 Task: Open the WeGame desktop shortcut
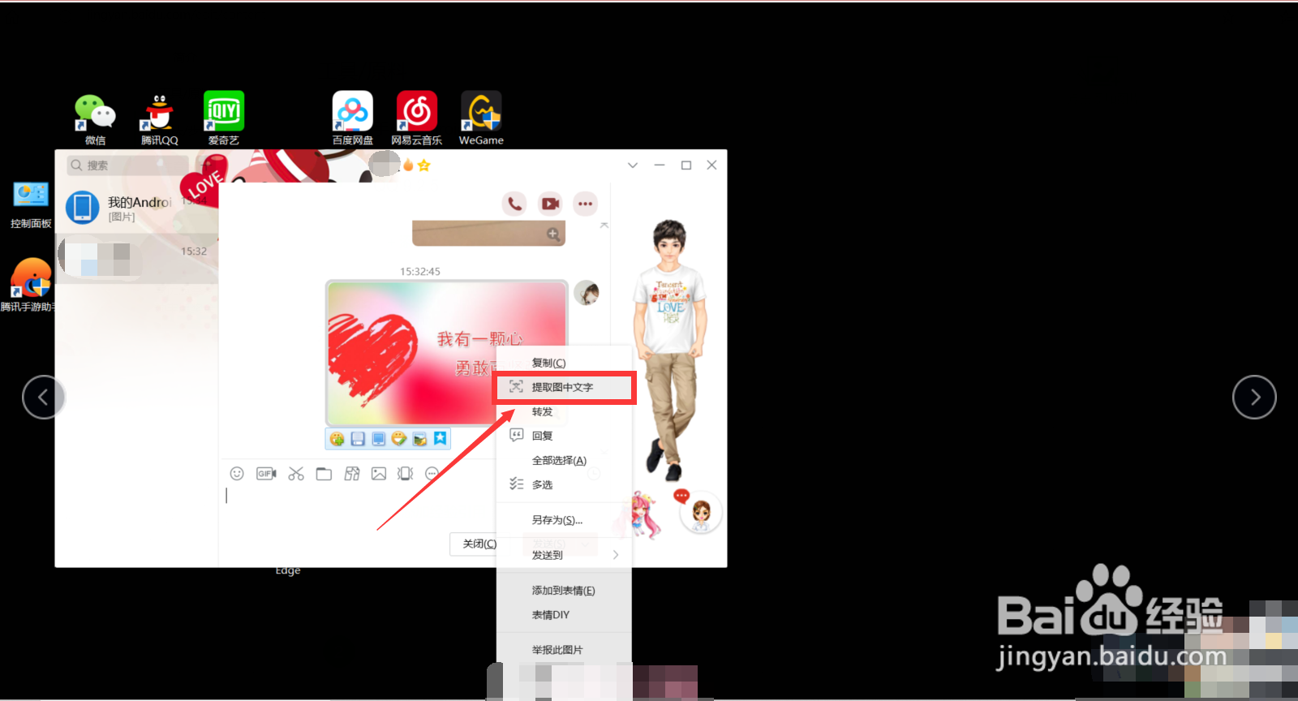click(481, 118)
